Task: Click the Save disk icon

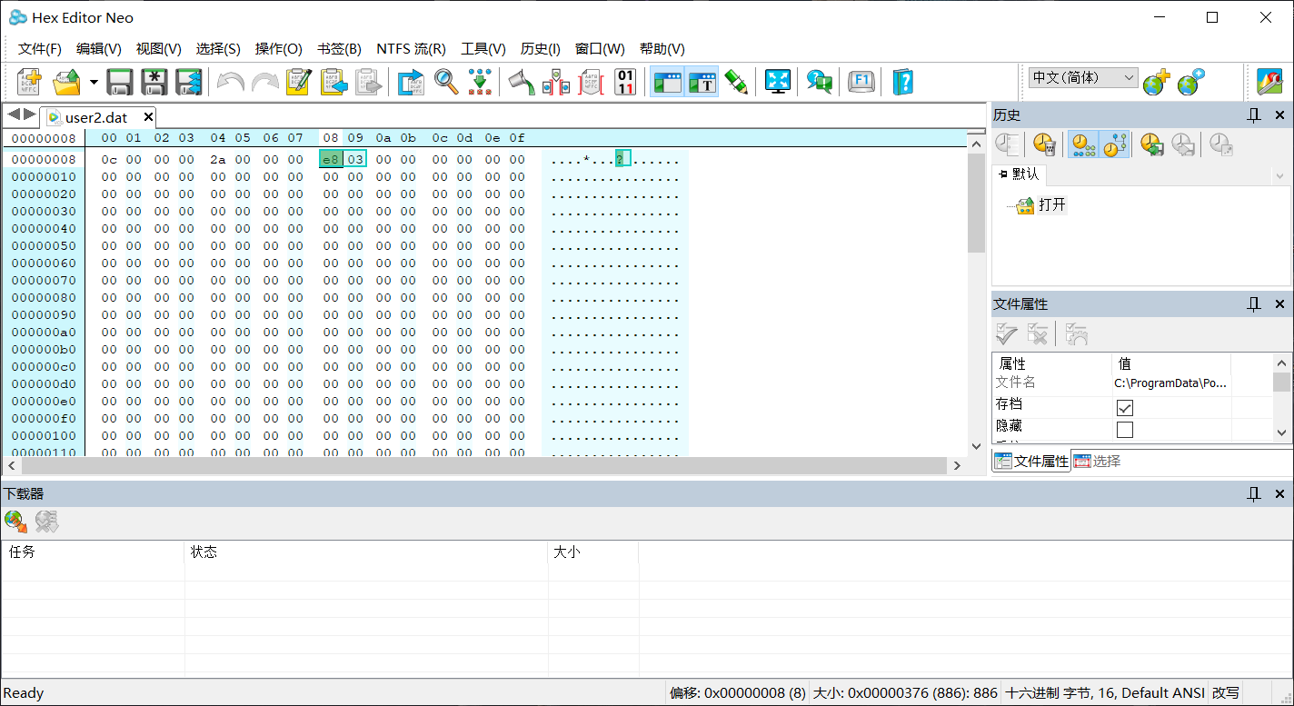Action: 120,82
